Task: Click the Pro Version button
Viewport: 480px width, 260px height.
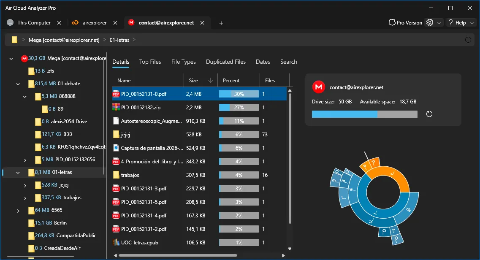Action: tap(405, 23)
